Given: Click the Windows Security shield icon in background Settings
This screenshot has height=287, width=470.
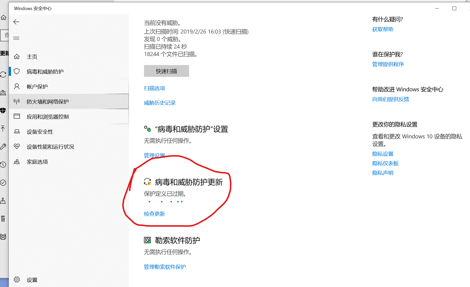Looking at the screenshot, I should [3, 111].
